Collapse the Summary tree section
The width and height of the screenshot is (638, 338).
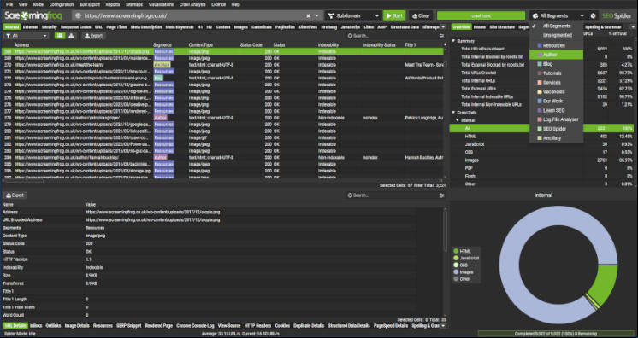click(x=453, y=41)
